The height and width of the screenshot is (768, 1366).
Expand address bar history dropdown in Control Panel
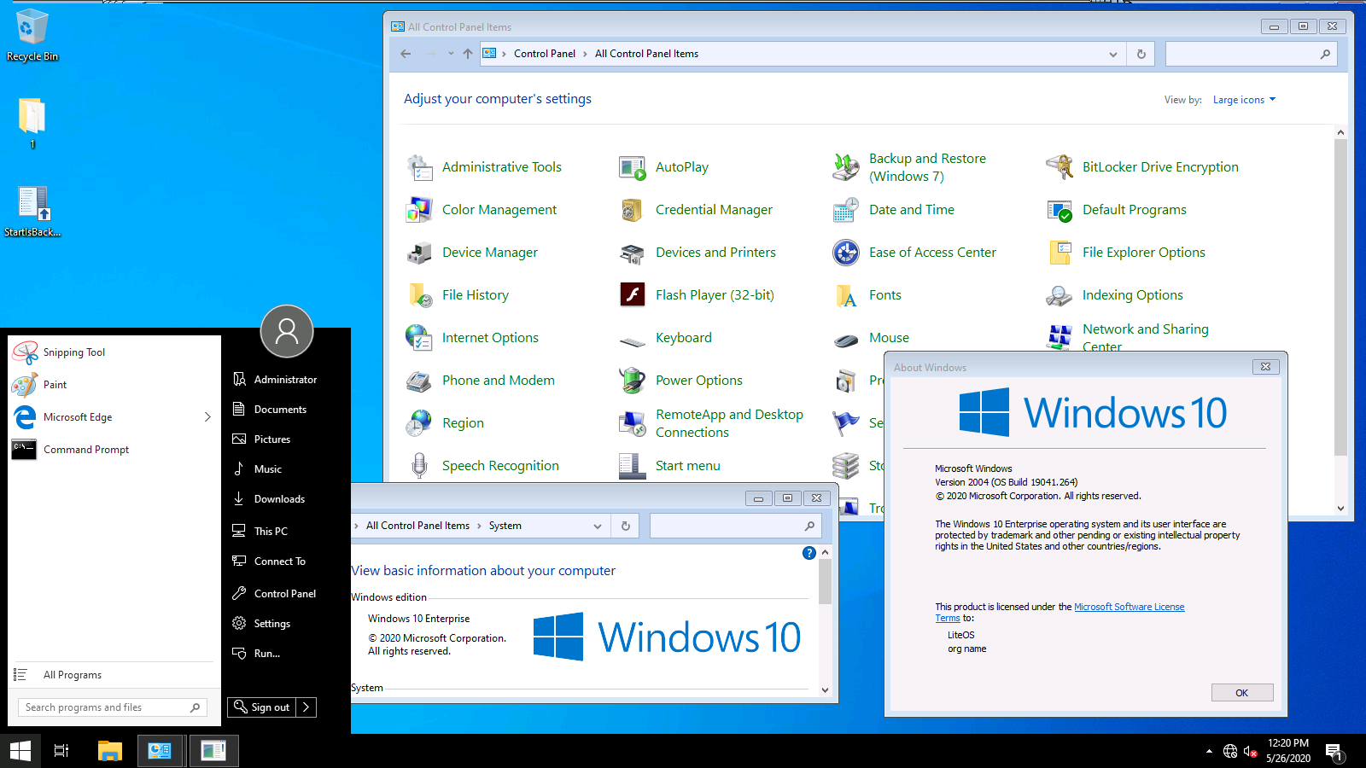pos(1113,54)
